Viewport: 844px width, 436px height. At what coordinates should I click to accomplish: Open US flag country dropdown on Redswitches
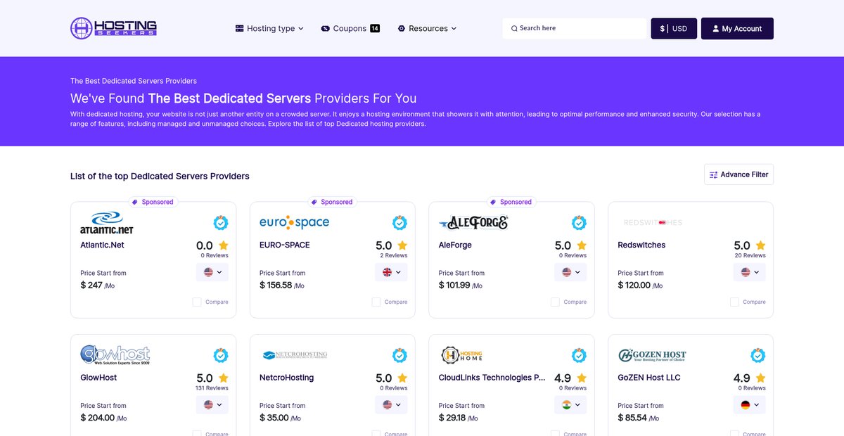coord(750,272)
